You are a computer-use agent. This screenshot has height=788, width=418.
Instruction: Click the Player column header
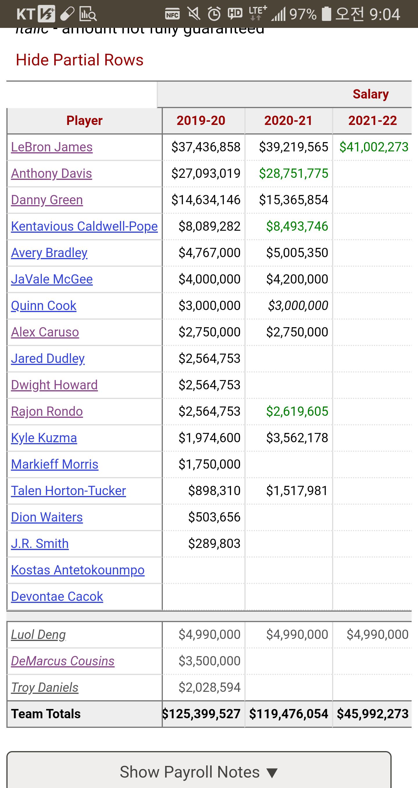(x=84, y=121)
